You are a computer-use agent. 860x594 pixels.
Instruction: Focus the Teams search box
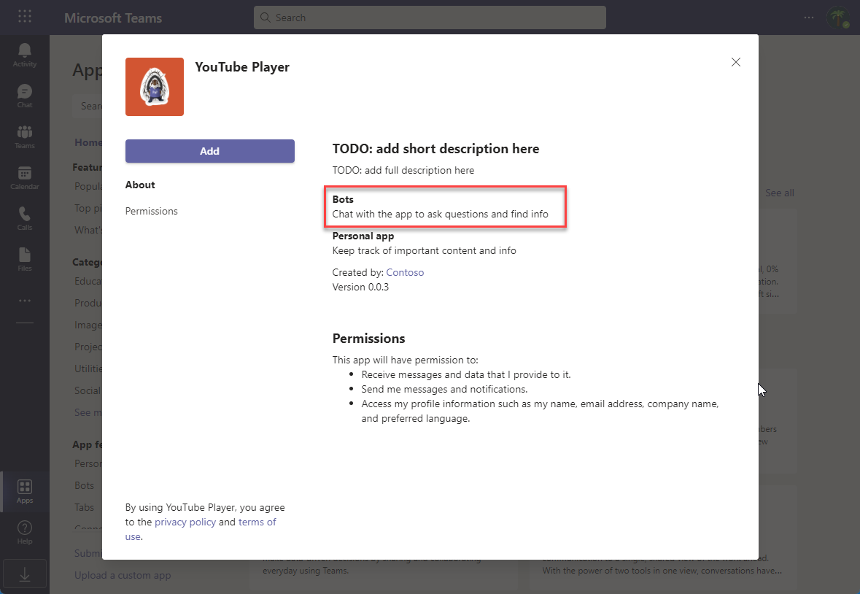pyautogui.click(x=430, y=18)
